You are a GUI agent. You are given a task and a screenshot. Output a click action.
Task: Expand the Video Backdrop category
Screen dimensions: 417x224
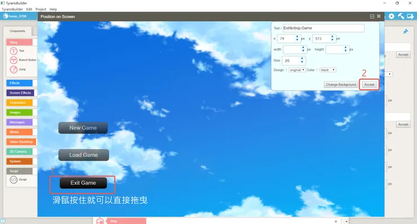tap(21, 142)
